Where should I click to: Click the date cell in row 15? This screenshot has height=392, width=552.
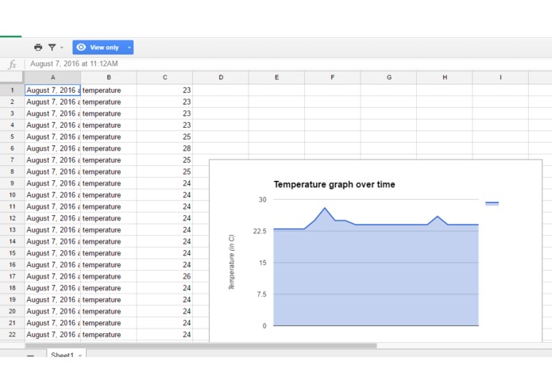[x=52, y=253]
